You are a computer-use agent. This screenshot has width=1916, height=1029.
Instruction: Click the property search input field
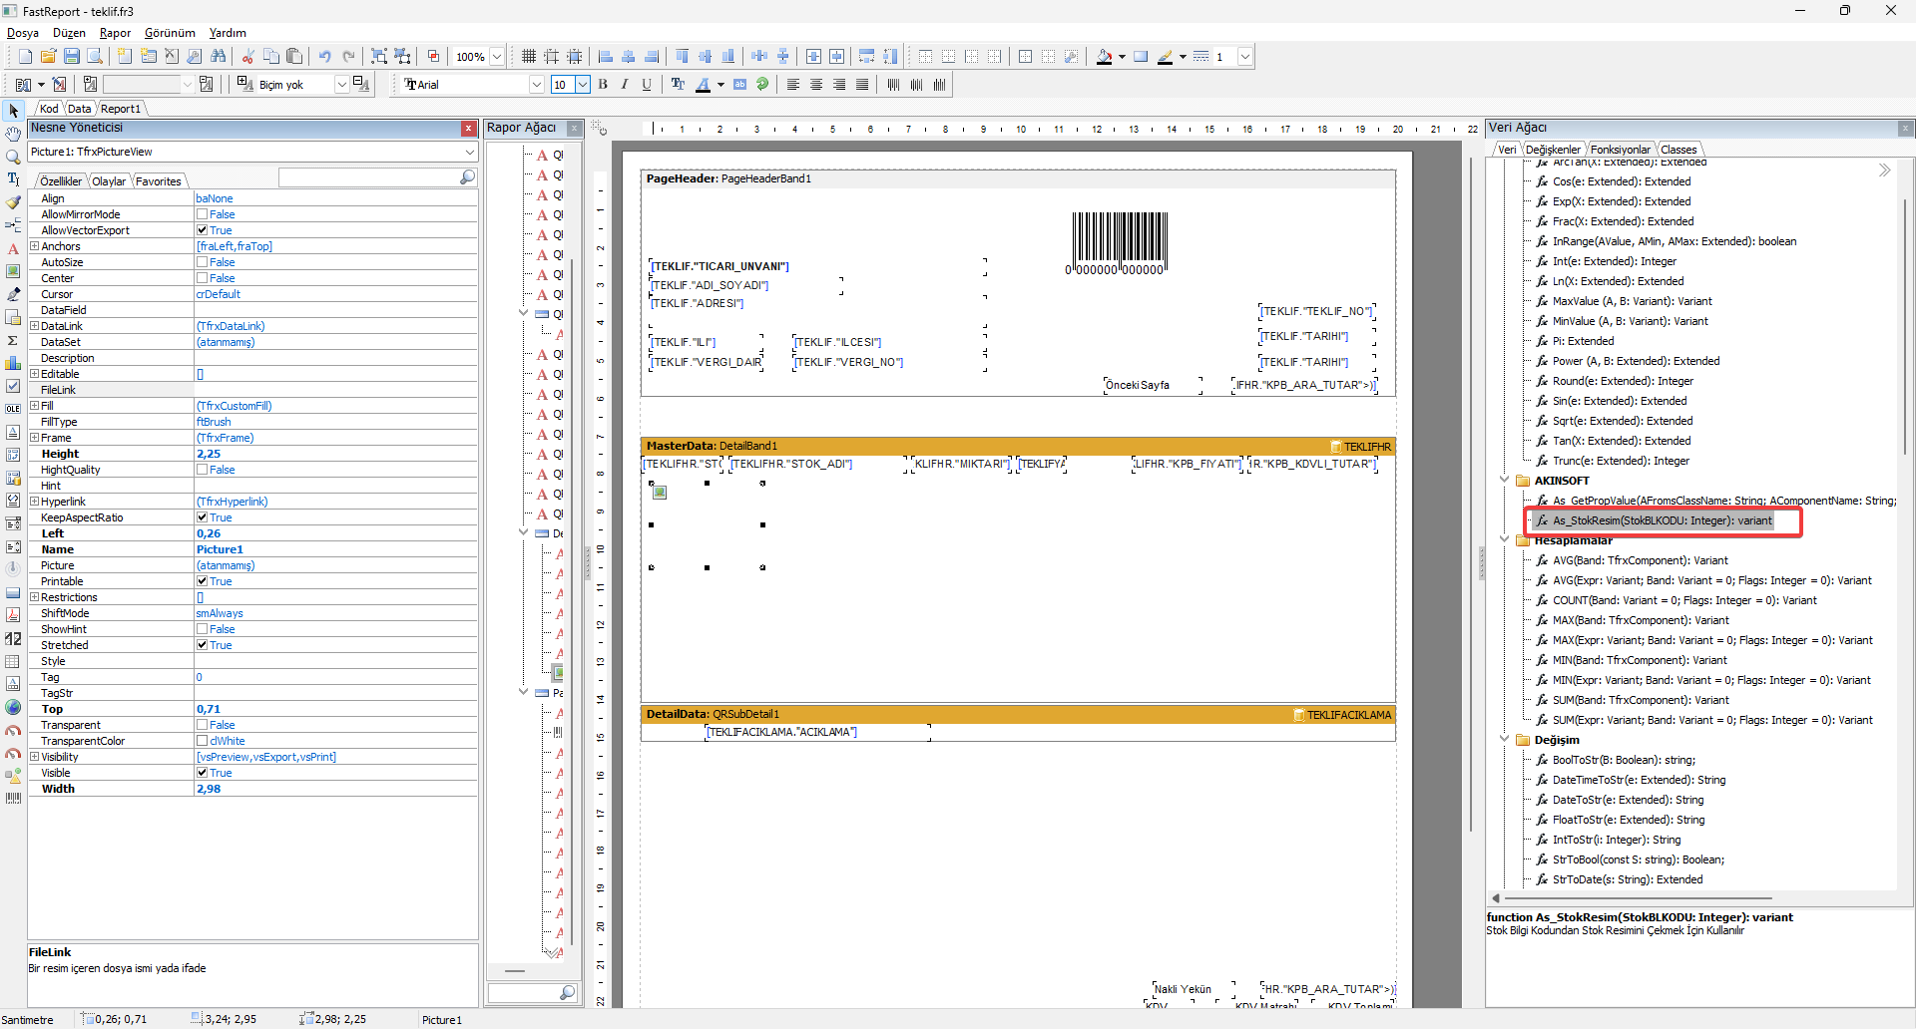369,177
